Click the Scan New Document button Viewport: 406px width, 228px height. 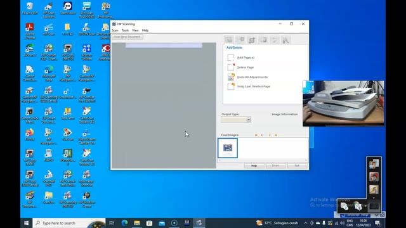[x=127, y=37]
